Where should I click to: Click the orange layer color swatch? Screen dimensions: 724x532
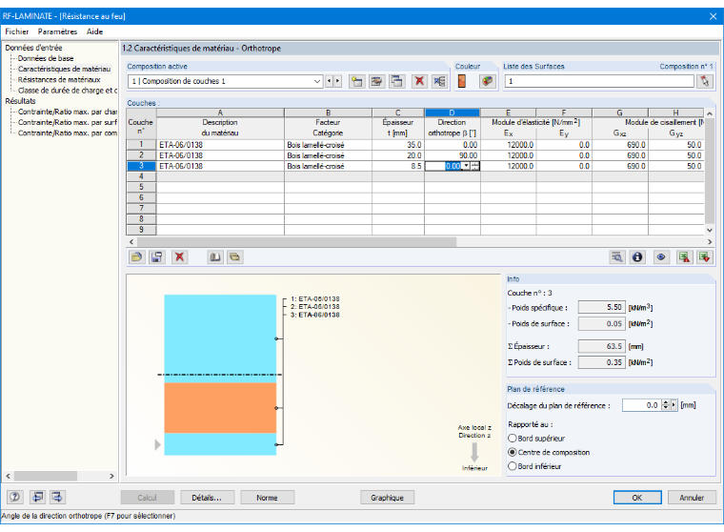point(462,81)
